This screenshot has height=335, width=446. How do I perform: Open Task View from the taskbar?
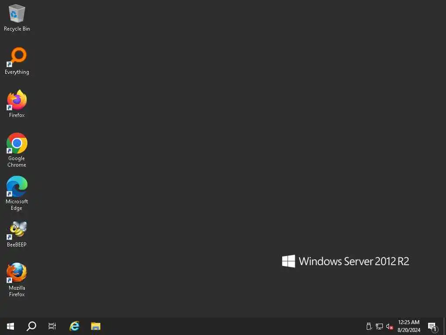coord(52,326)
